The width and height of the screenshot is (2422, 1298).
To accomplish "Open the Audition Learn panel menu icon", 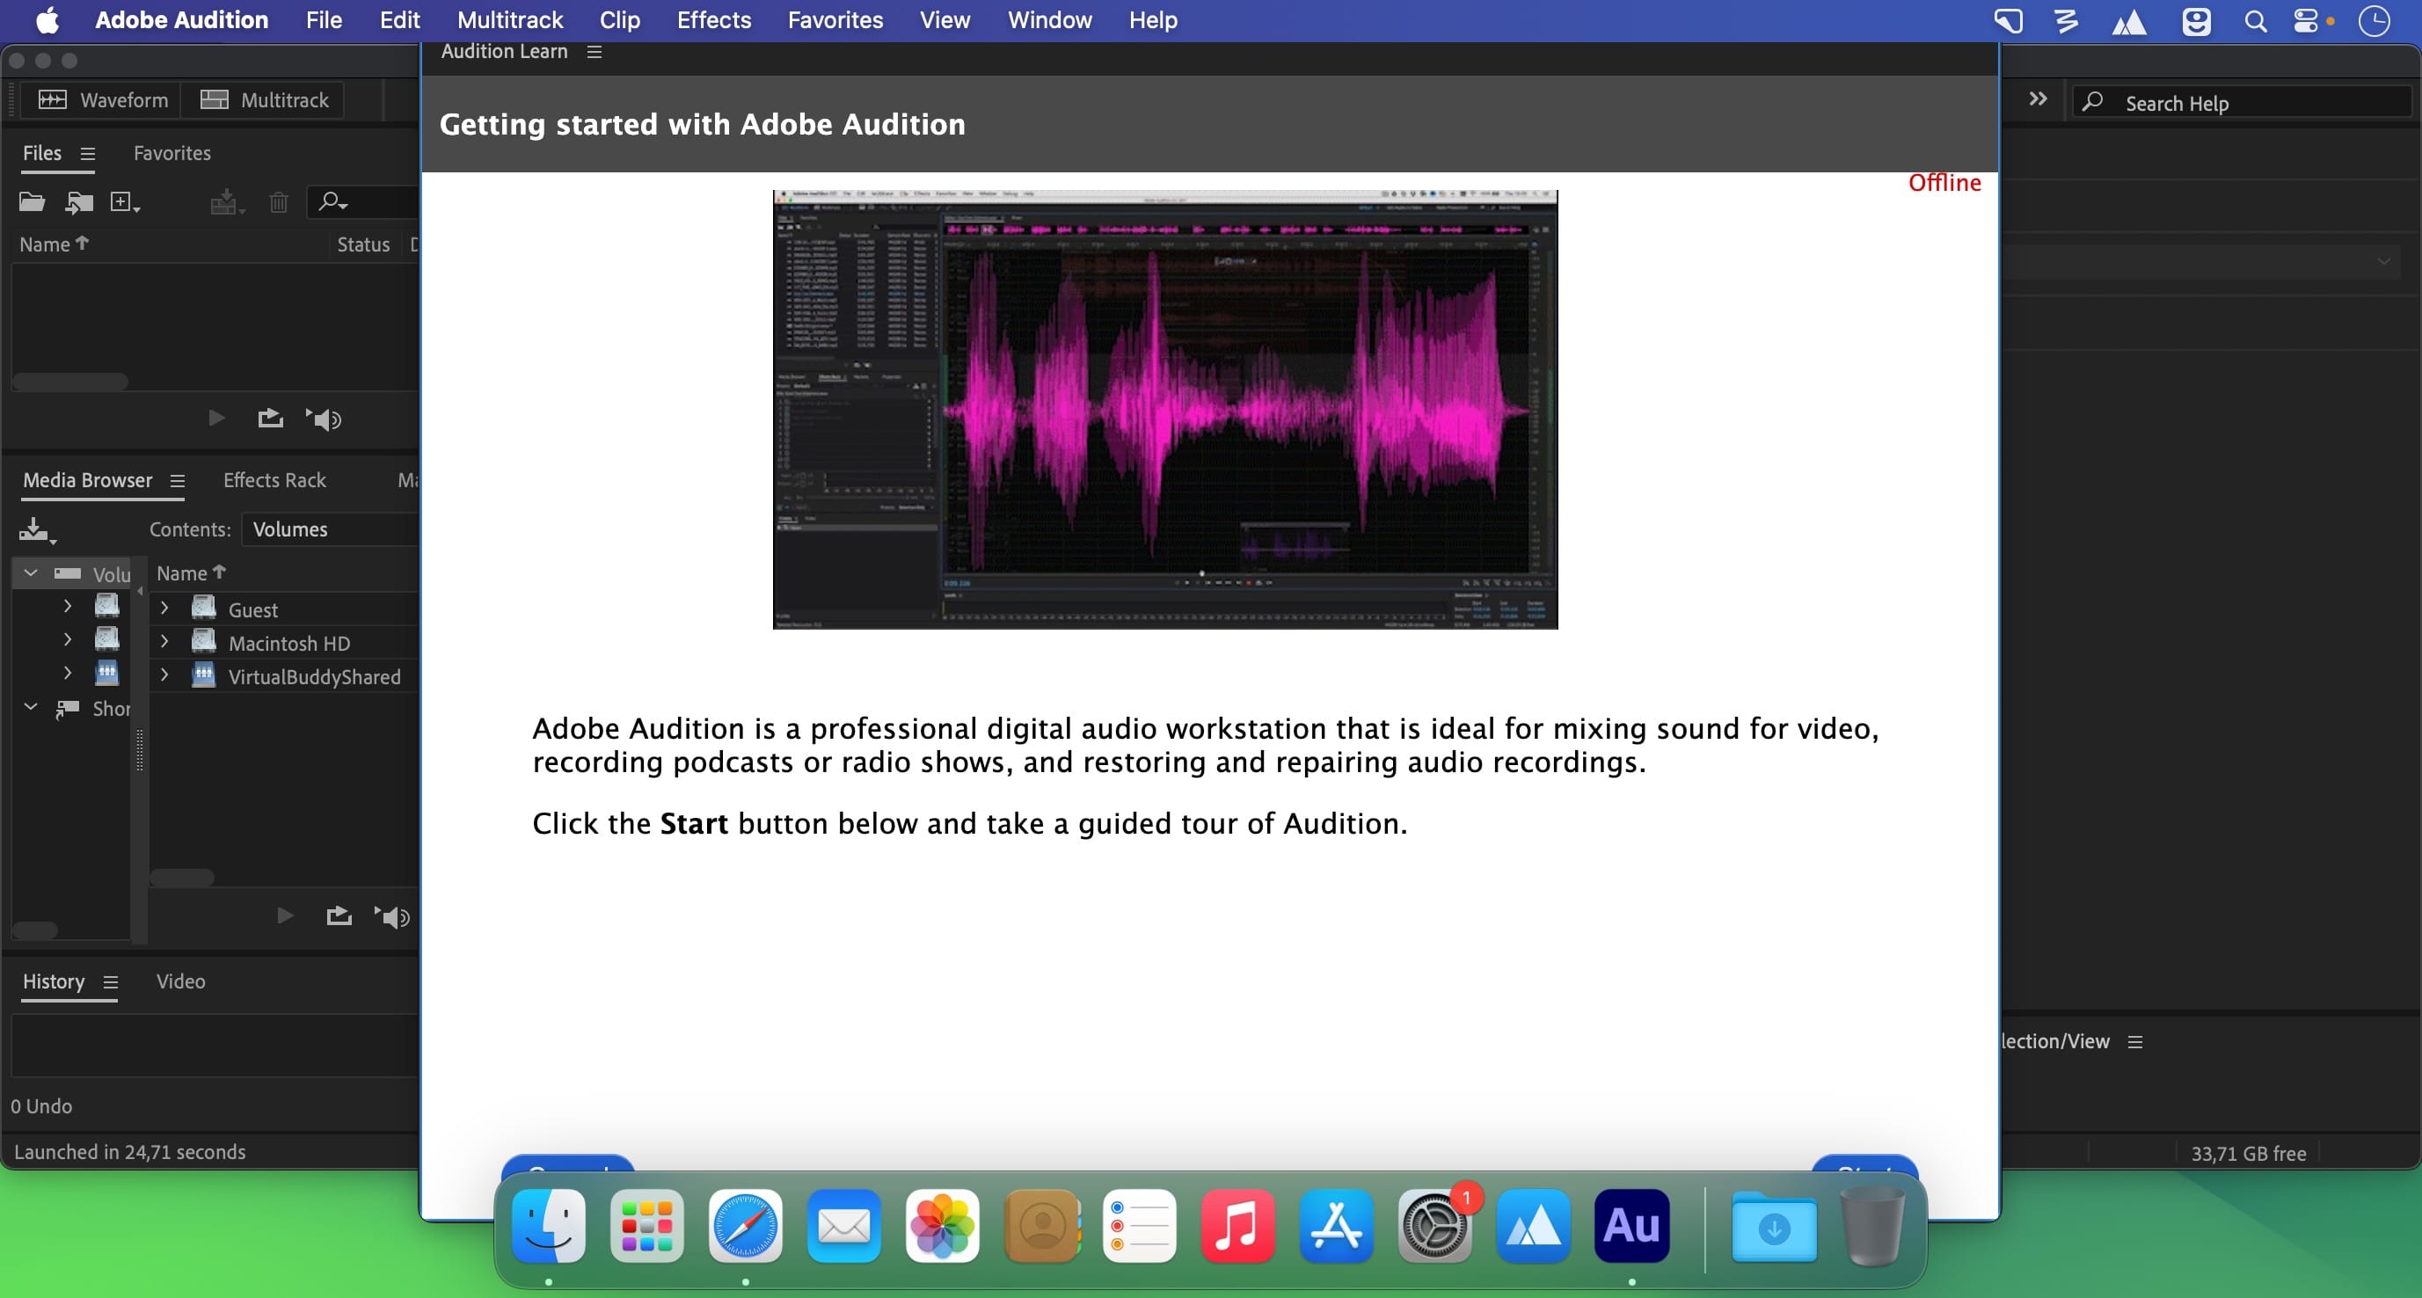I will [x=595, y=52].
